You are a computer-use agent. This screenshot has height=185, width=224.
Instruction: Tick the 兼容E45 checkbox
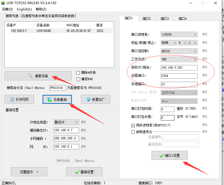pyautogui.click(x=78, y=79)
